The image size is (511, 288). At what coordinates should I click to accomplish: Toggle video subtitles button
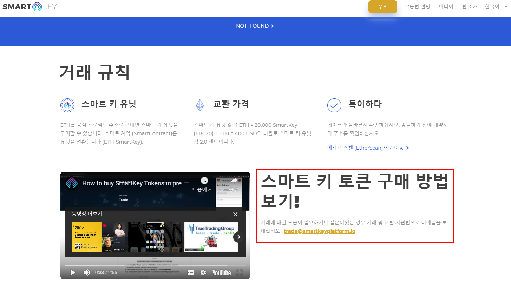tap(191, 273)
